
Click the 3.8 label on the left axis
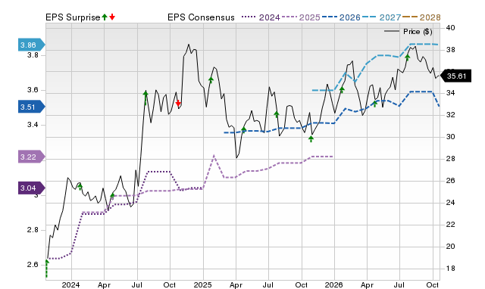[x=33, y=55]
